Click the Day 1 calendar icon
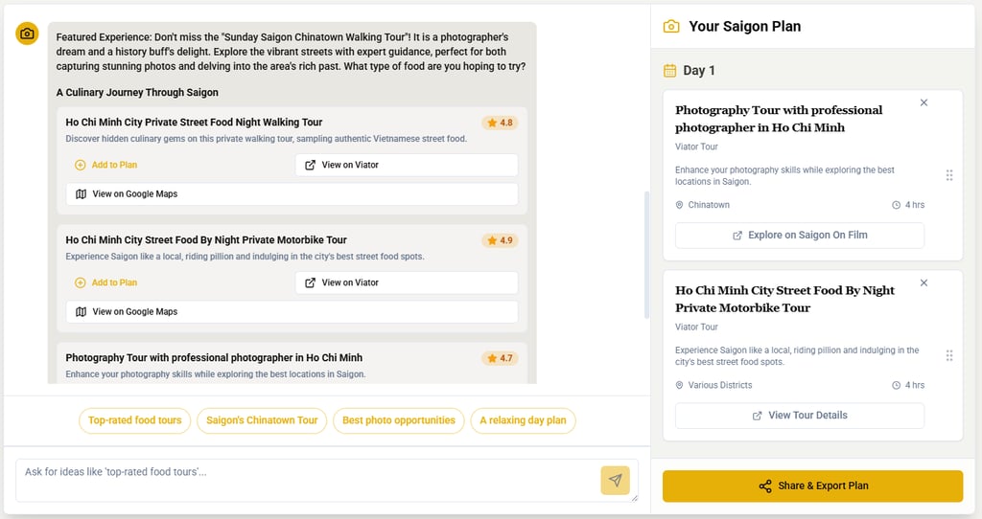This screenshot has height=519, width=982. point(669,70)
